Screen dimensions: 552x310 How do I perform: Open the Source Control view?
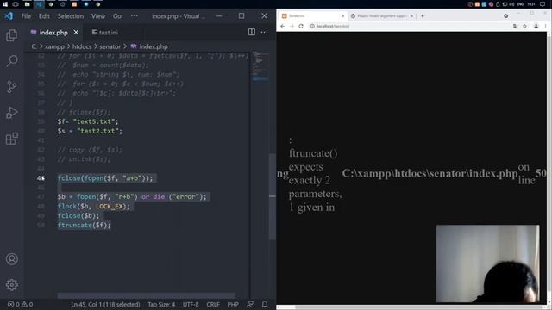(x=11, y=87)
